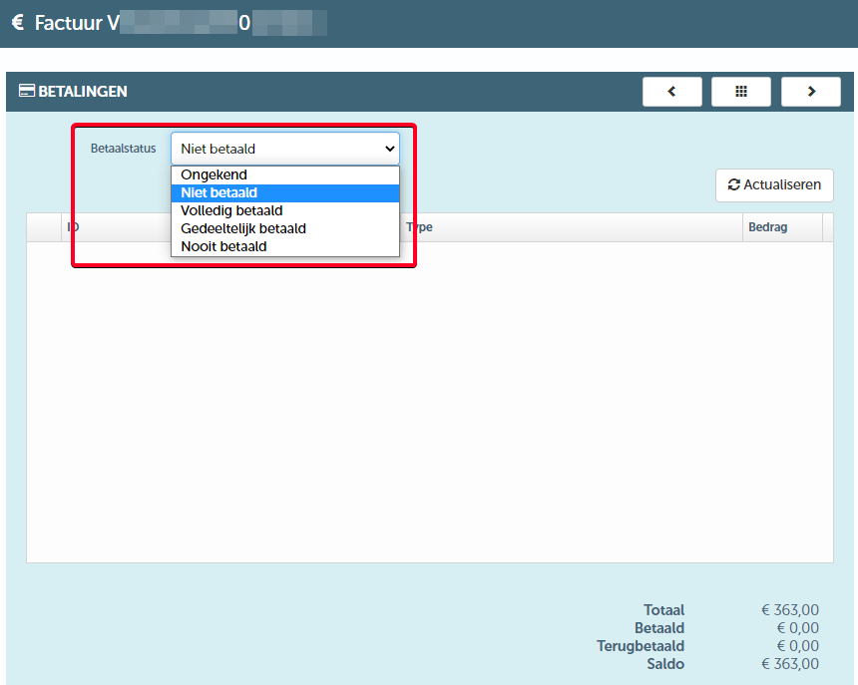Go to the next invoice with right chevron
Image resolution: width=858 pixels, height=685 pixels.
tap(811, 92)
